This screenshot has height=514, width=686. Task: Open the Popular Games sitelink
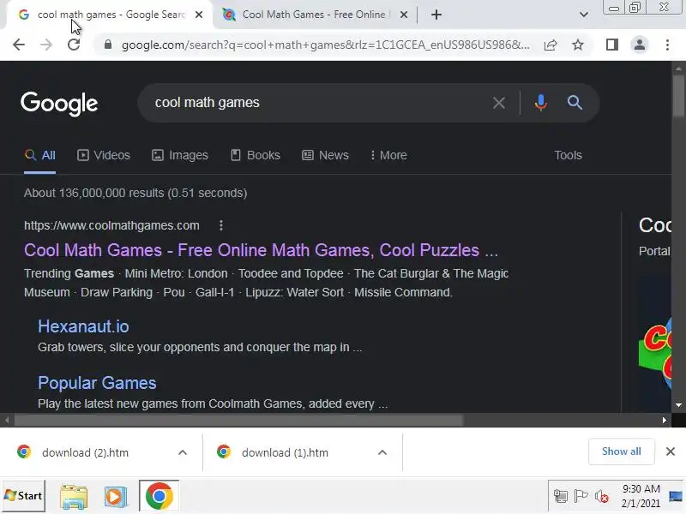pyautogui.click(x=97, y=383)
